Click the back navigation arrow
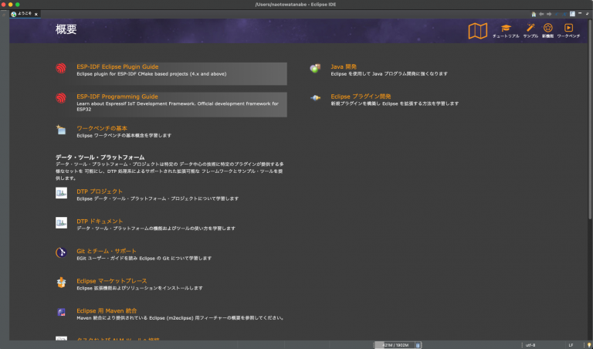The width and height of the screenshot is (593, 349). point(541,14)
